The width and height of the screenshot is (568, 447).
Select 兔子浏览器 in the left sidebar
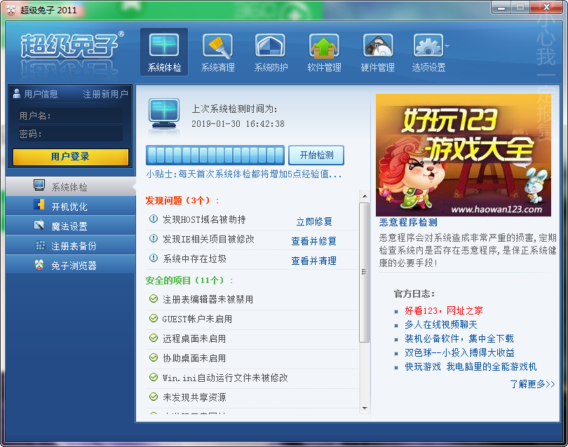71,264
